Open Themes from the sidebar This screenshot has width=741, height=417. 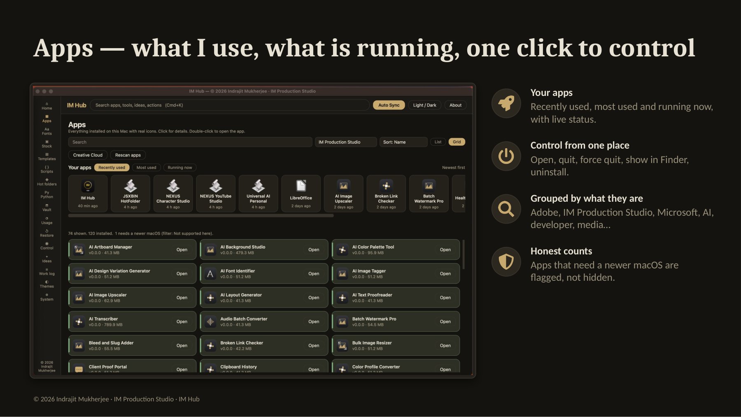click(x=47, y=284)
